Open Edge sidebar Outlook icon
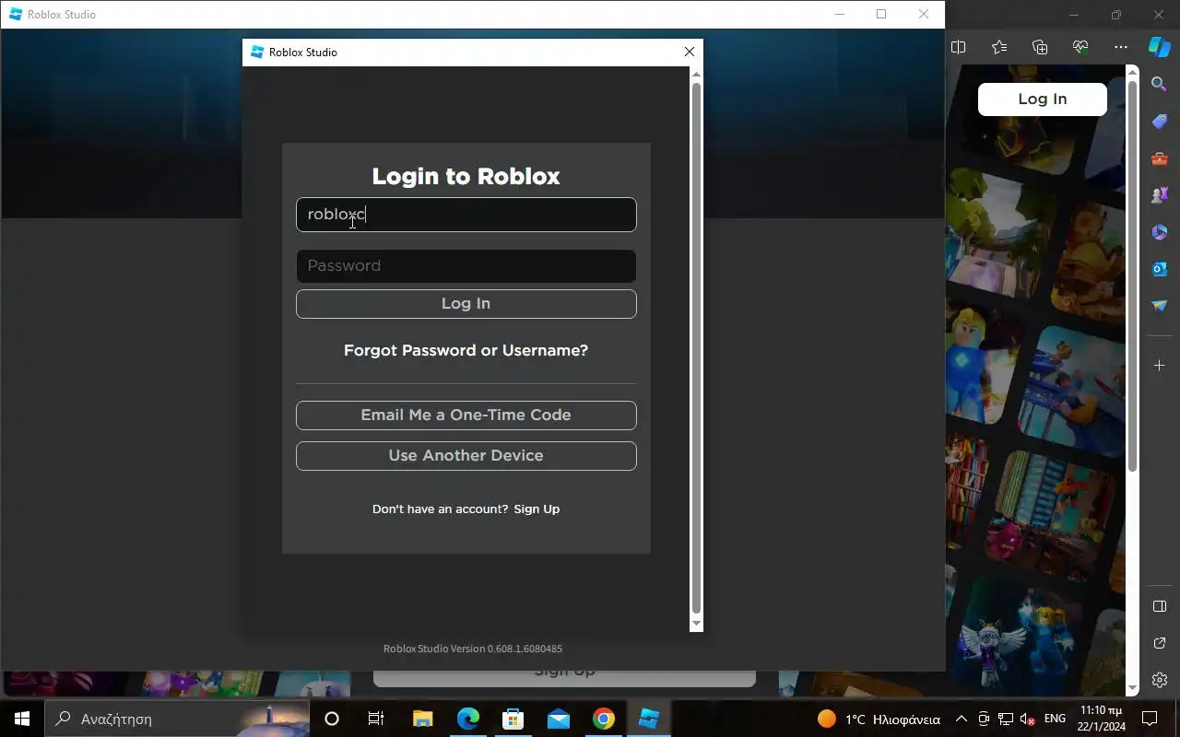Image resolution: width=1180 pixels, height=737 pixels. tap(1160, 269)
